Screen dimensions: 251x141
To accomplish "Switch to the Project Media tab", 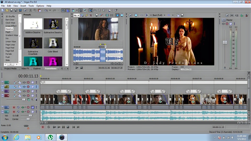I will (x=10, y=69).
